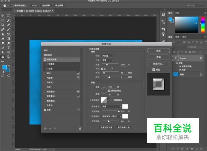Click the 复位为默认值 button

[x=124, y=127]
